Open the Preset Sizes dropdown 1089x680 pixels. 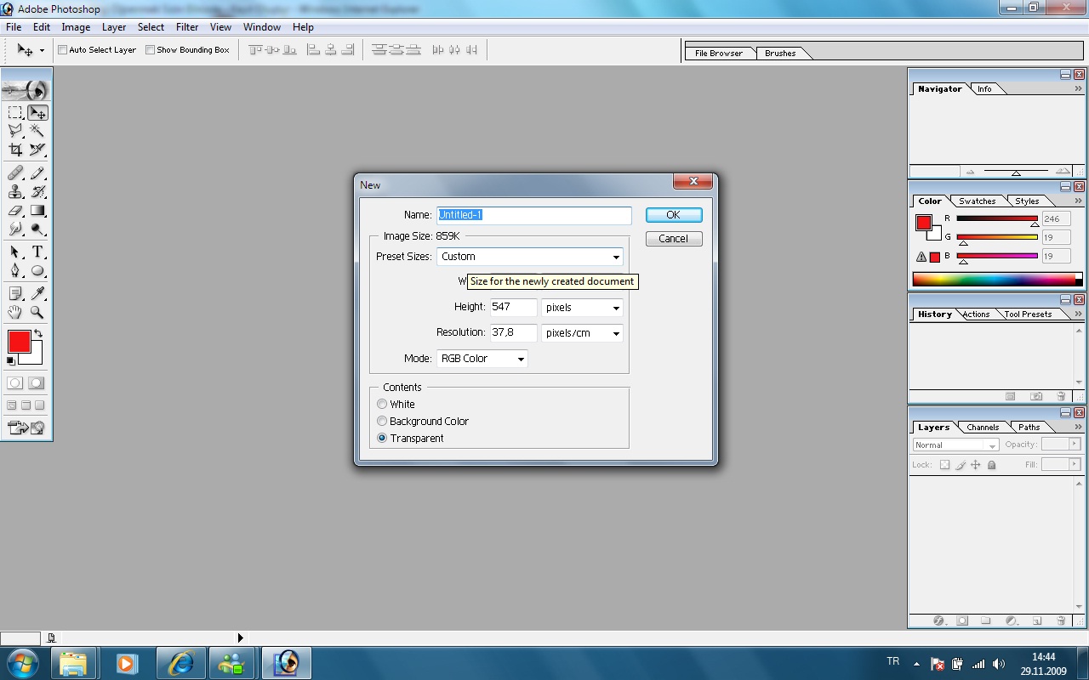coord(530,257)
